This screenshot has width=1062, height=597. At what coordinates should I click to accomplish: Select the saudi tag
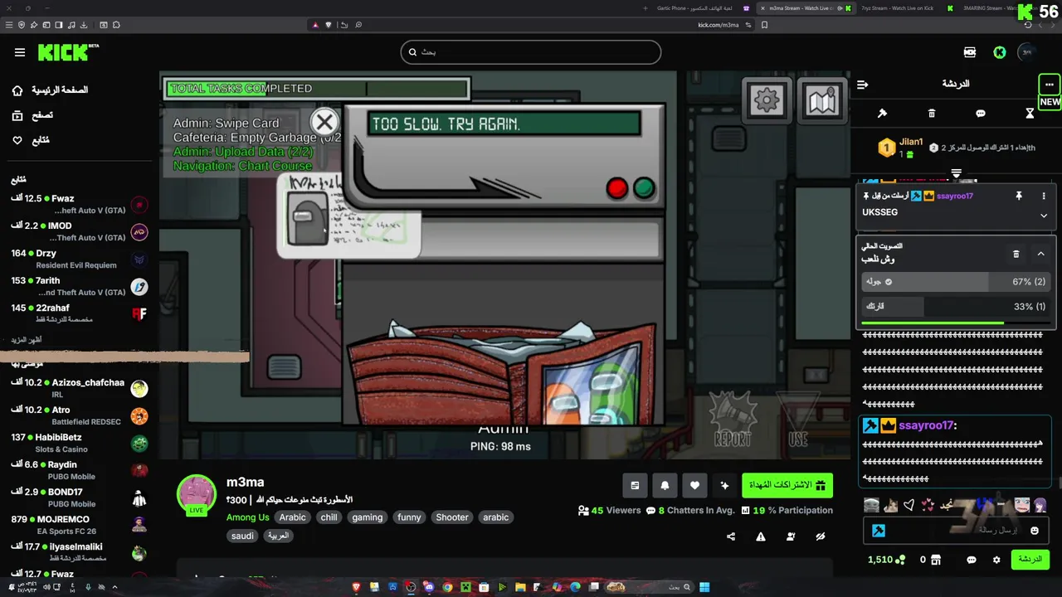tap(242, 536)
